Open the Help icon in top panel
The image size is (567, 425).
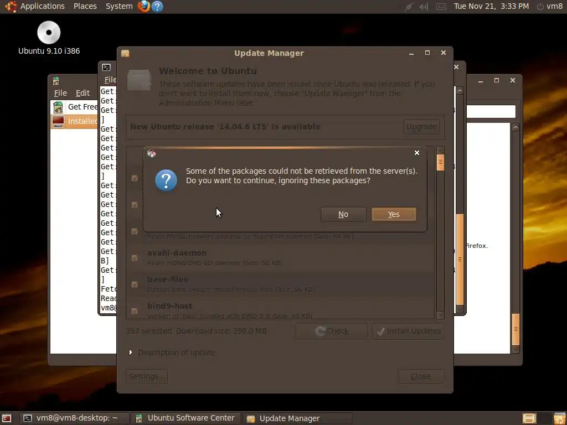pos(157,6)
